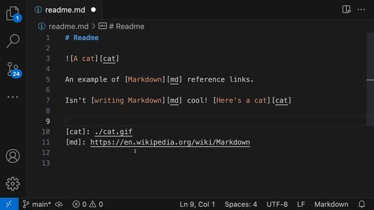Open the remote window indicator in the status bar
This screenshot has height=210, width=374.
[x=9, y=204]
